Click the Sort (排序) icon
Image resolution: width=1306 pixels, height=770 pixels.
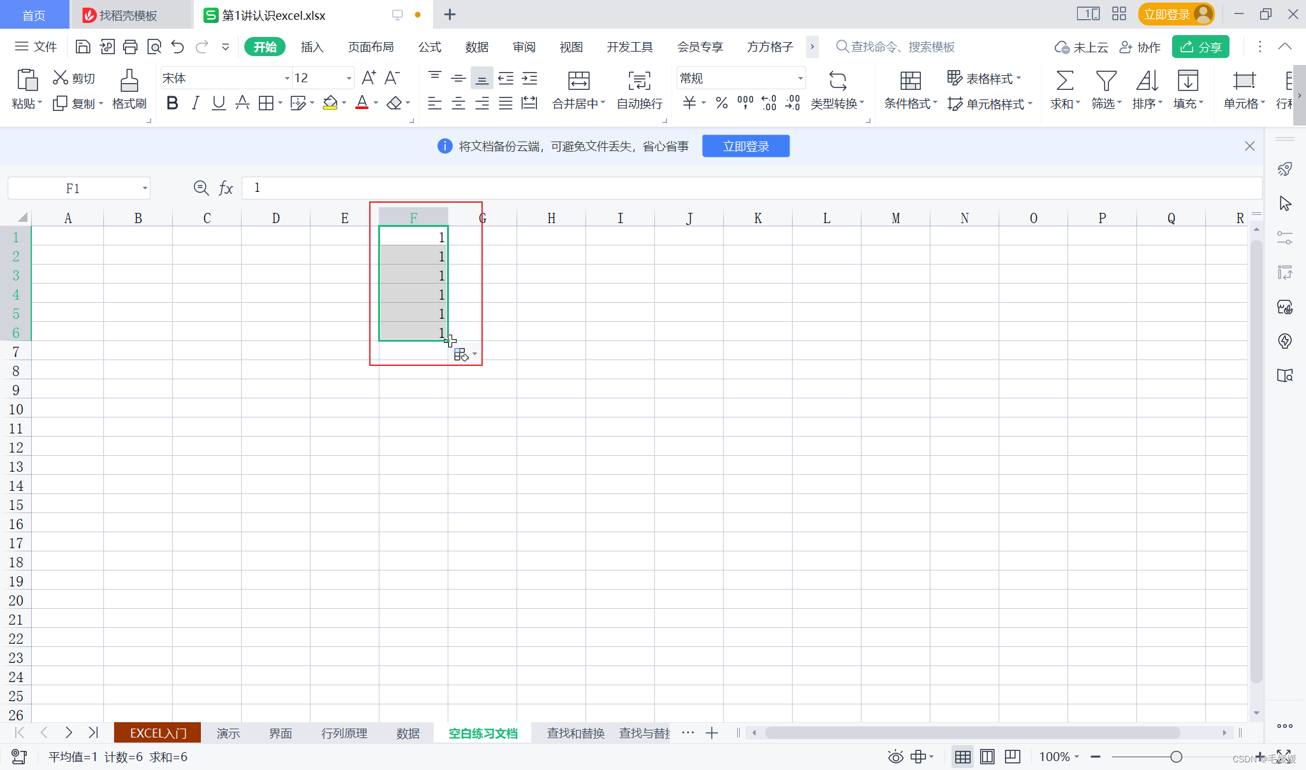[1147, 81]
